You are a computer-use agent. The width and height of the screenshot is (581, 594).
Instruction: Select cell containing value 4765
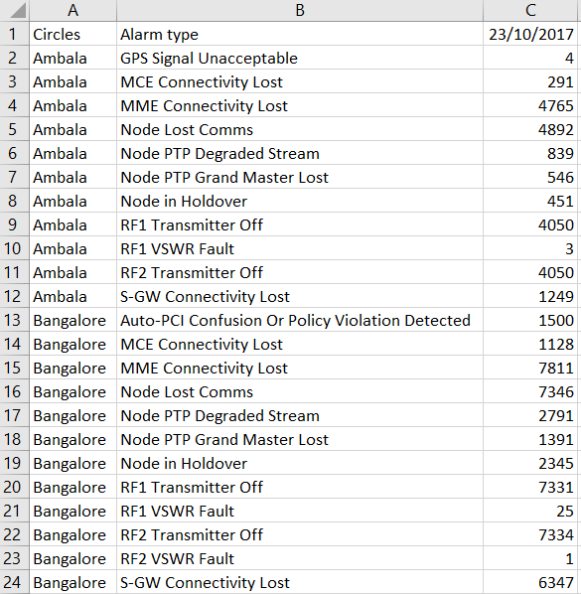[x=530, y=105]
